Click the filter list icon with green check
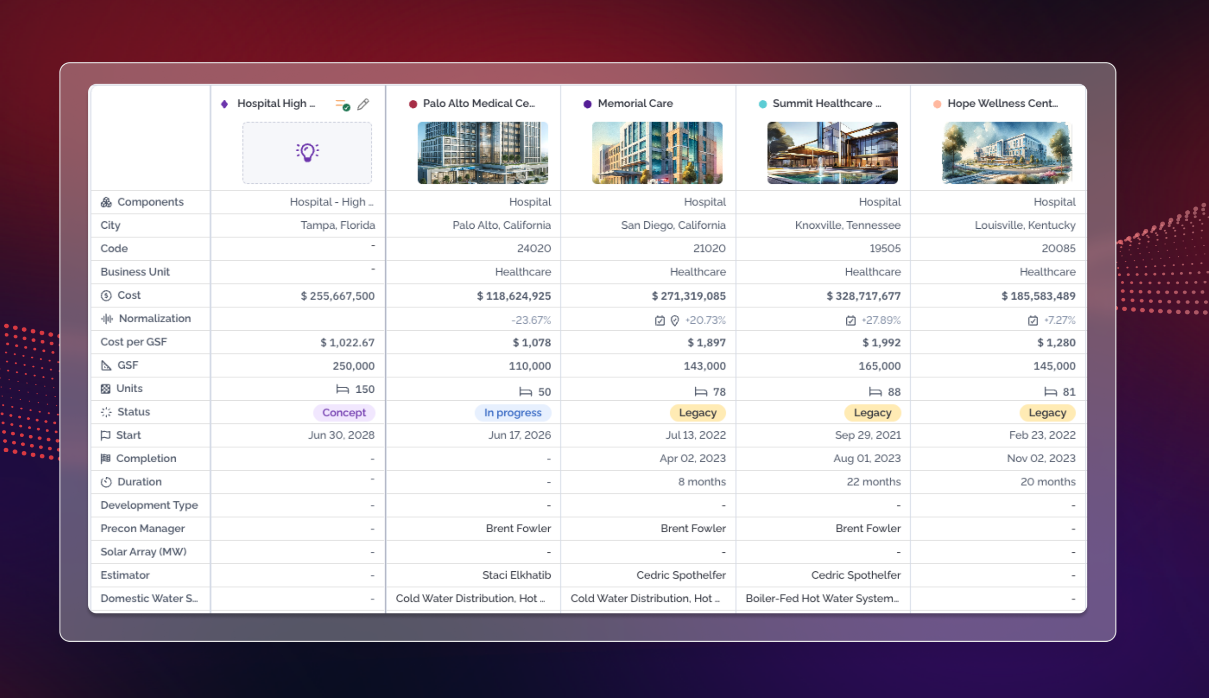Screen dimensions: 1209x698 [x=342, y=104]
